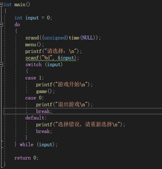Screen dimensions: 162x169
Task: Click the 'int main()' declaration text
Action: click(17, 5)
